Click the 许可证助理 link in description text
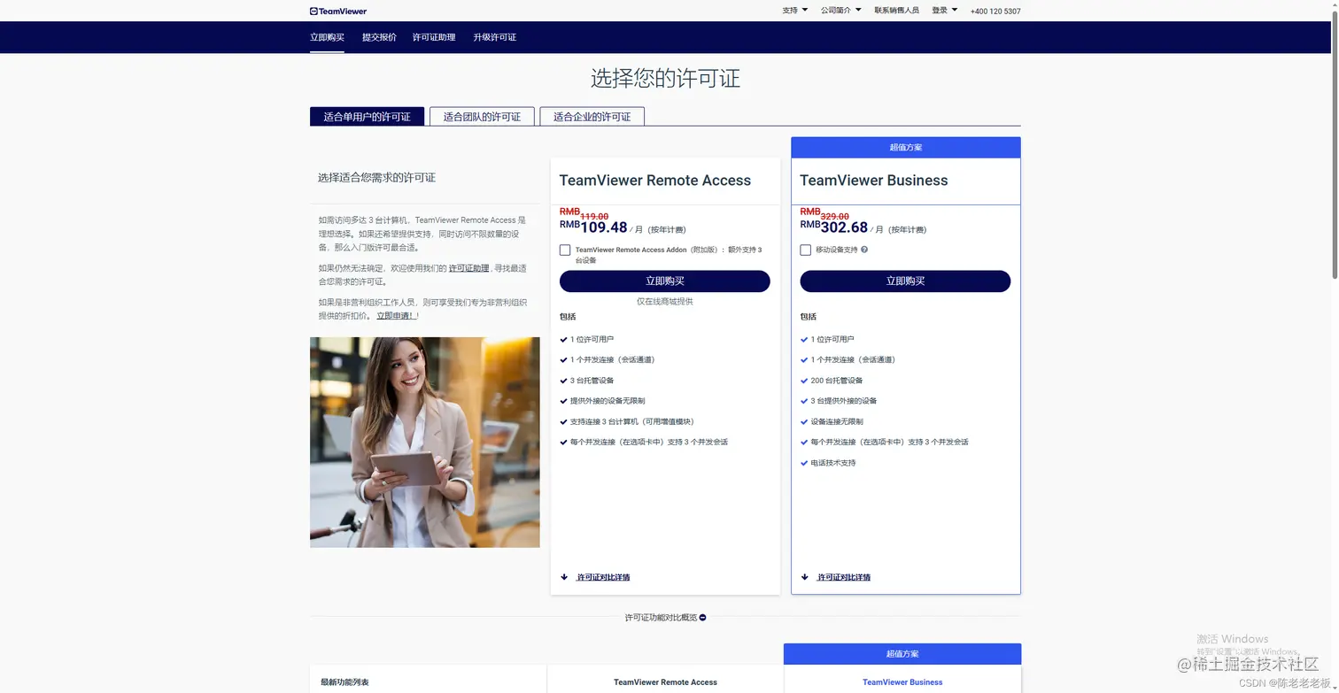Viewport: 1339px width, 693px height. [x=468, y=268]
